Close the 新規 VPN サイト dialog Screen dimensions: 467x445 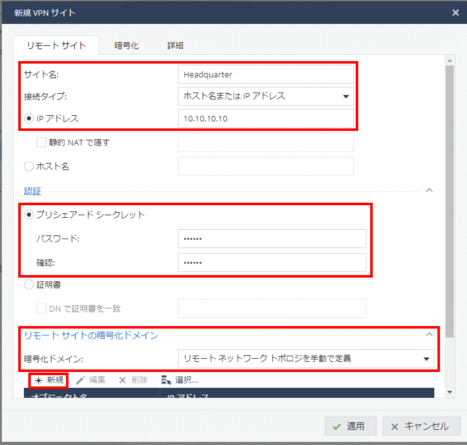(x=455, y=12)
